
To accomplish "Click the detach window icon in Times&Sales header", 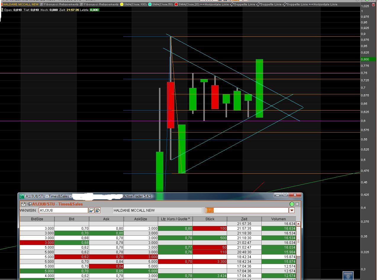I will tap(23, 204).
